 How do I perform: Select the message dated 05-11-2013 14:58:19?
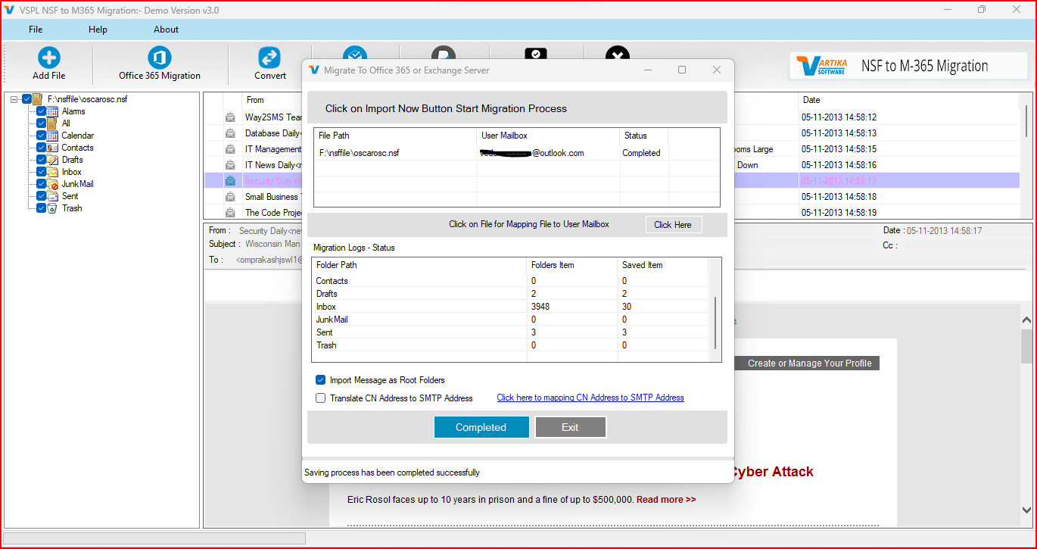tap(839, 213)
